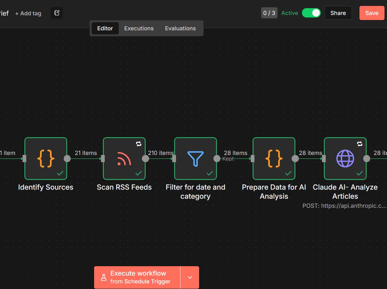Click output connector of Scan RSS Feeds node

click(x=145, y=159)
